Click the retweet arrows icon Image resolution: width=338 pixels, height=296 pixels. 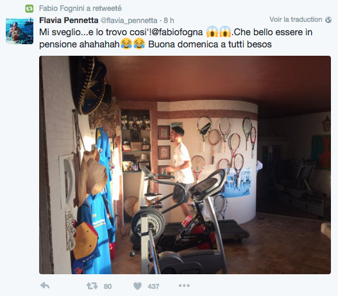click(92, 286)
